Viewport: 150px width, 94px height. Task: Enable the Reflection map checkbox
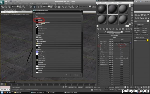(99, 60)
